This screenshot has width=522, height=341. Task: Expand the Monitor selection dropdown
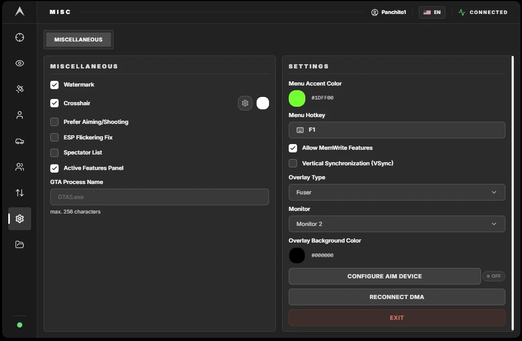[397, 224]
